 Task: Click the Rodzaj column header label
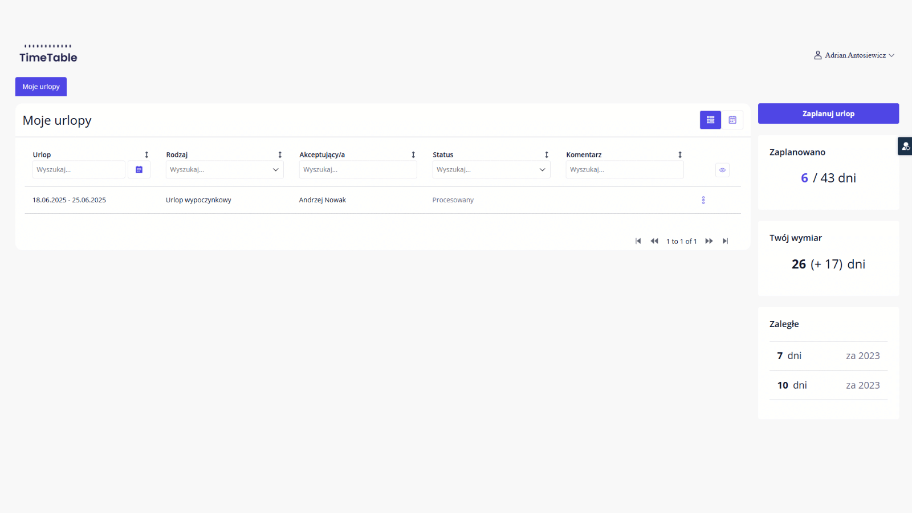177,154
